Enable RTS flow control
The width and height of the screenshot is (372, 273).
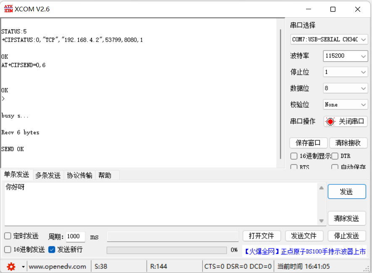[x=294, y=167]
